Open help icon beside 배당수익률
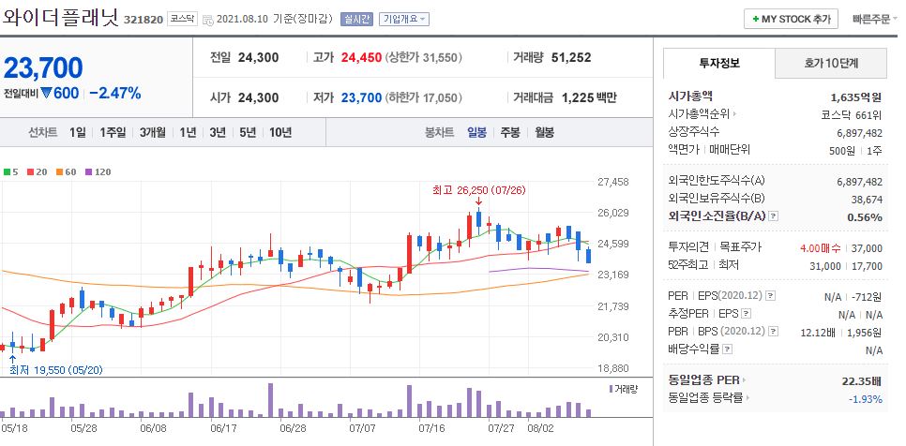 click(728, 349)
